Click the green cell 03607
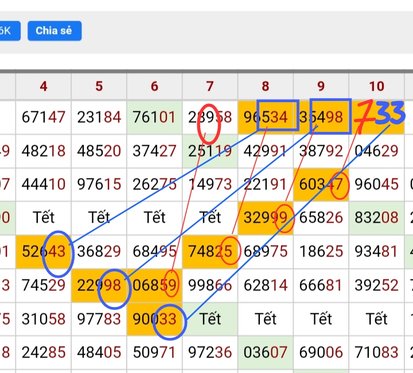 (266, 351)
